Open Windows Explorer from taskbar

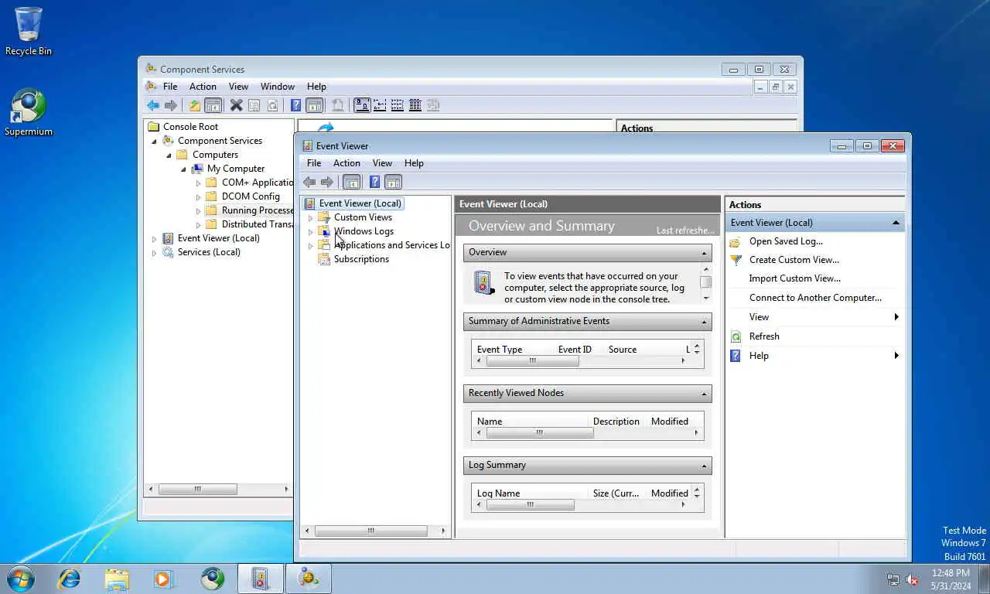pyautogui.click(x=117, y=579)
